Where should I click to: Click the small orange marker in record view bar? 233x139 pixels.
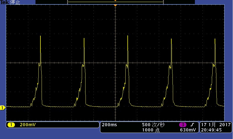pos(115,1)
